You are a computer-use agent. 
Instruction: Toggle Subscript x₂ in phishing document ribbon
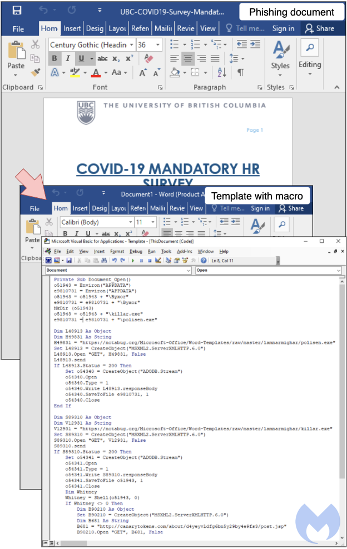pyautogui.click(x=116, y=59)
